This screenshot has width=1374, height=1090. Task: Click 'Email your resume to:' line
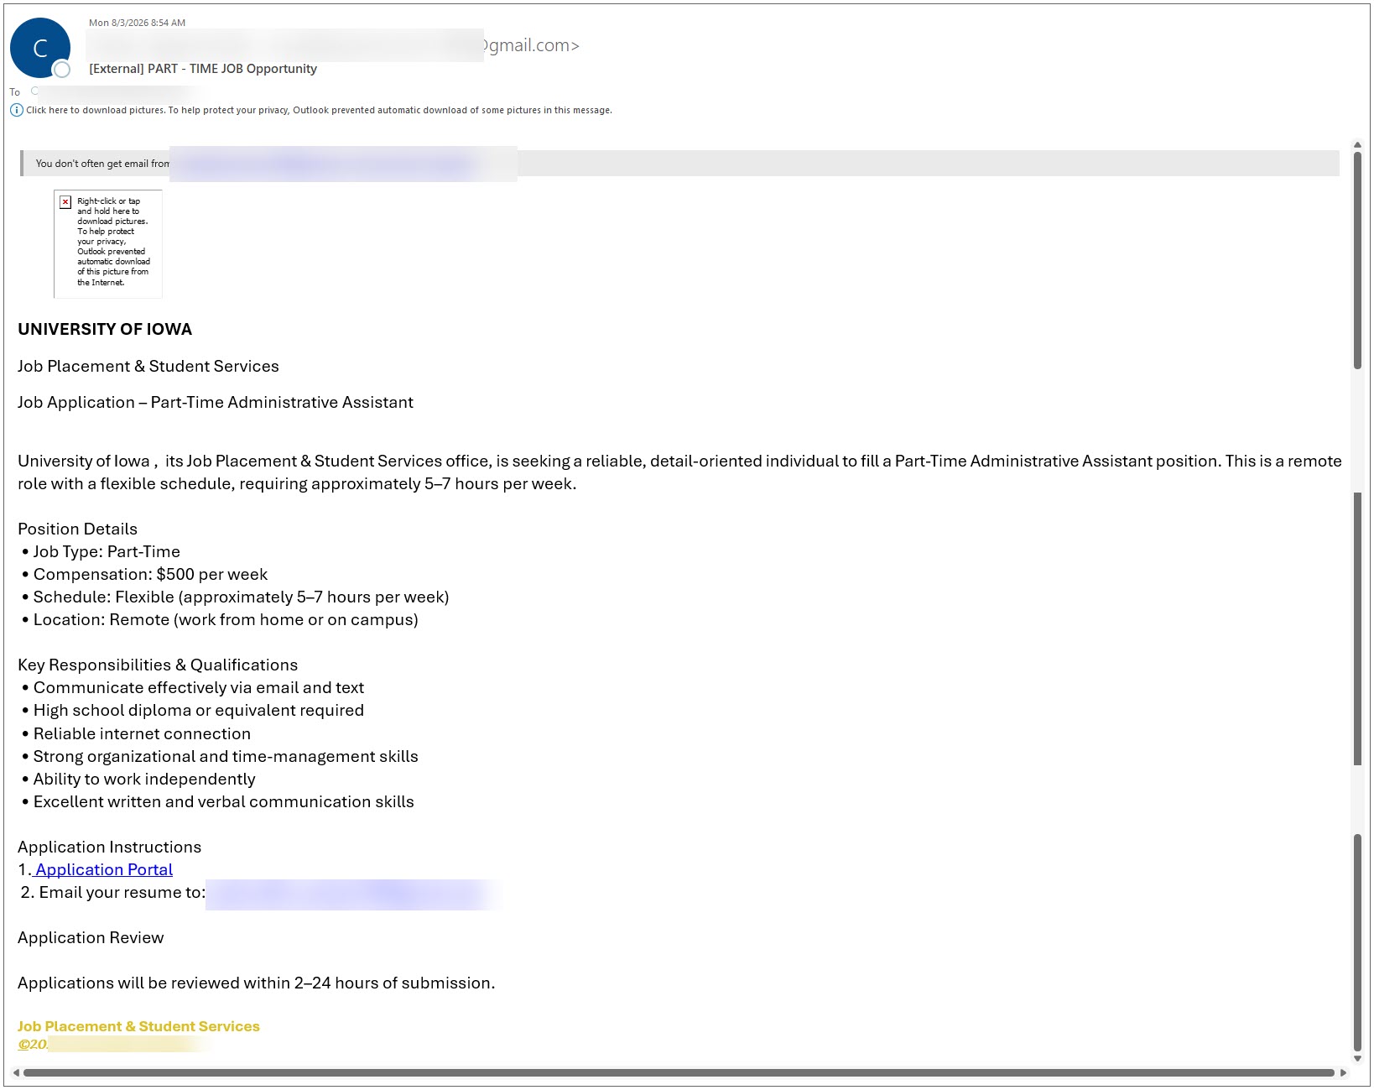[113, 892]
